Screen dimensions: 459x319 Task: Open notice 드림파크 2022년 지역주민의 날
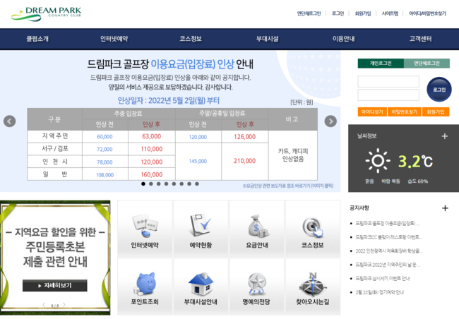tap(388, 265)
